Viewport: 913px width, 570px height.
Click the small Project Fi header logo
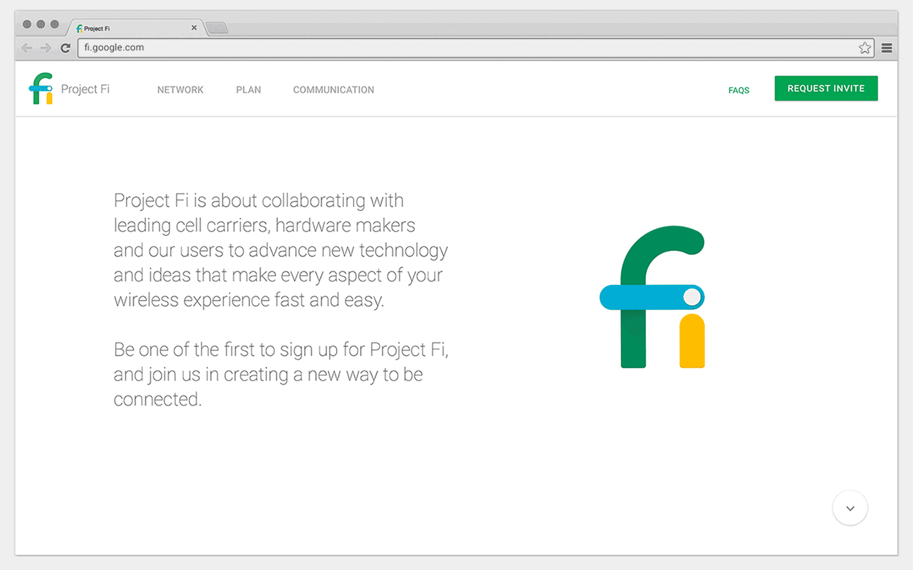point(41,88)
